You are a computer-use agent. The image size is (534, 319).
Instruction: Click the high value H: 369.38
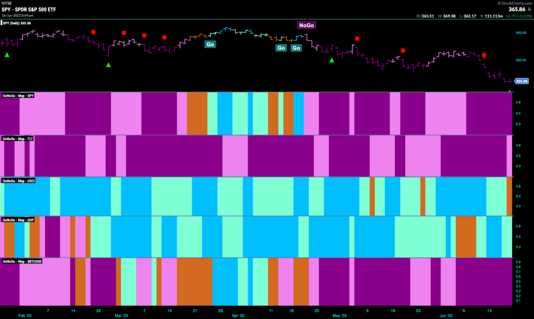pos(446,16)
